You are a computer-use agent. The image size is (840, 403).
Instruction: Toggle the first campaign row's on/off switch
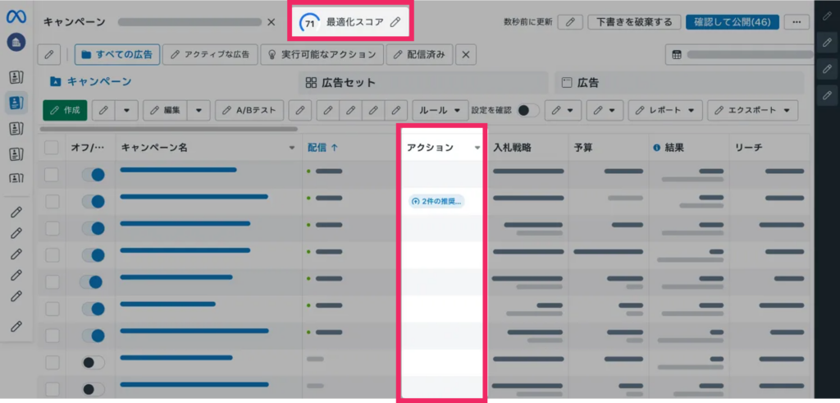click(94, 175)
